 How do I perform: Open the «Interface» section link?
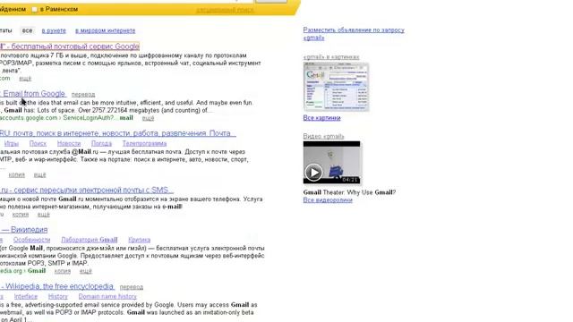(x=26, y=296)
